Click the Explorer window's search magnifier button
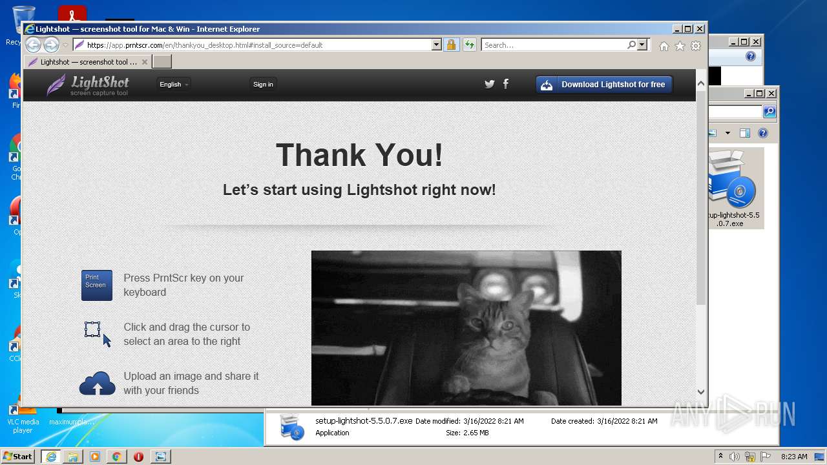This screenshot has height=465, width=827. 769,112
